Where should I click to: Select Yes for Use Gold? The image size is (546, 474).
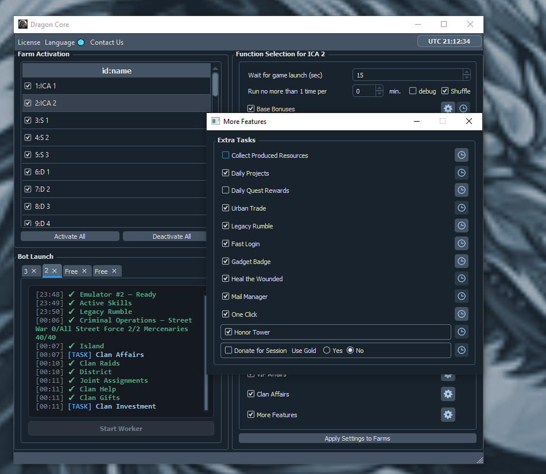tap(327, 351)
